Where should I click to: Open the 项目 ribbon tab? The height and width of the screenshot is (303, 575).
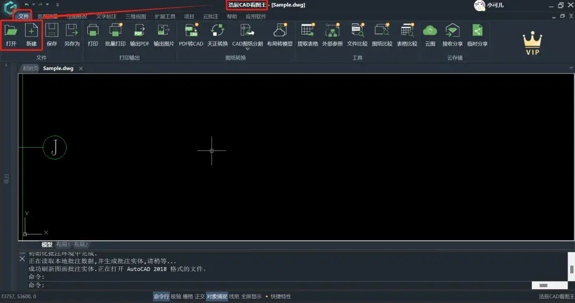click(189, 16)
